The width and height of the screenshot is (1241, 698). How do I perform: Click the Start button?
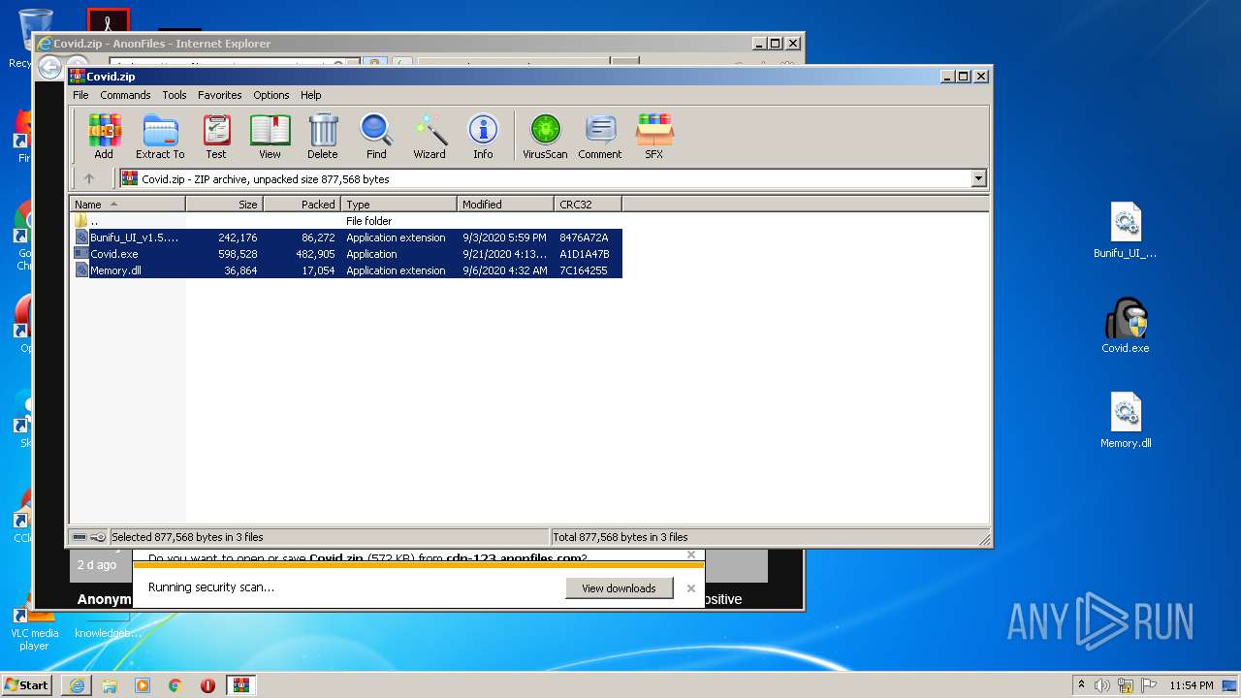[27, 685]
